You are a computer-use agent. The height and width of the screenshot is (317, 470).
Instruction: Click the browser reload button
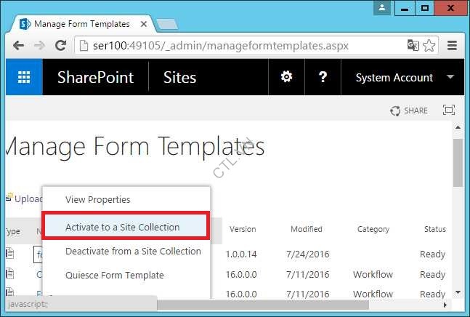click(x=61, y=45)
